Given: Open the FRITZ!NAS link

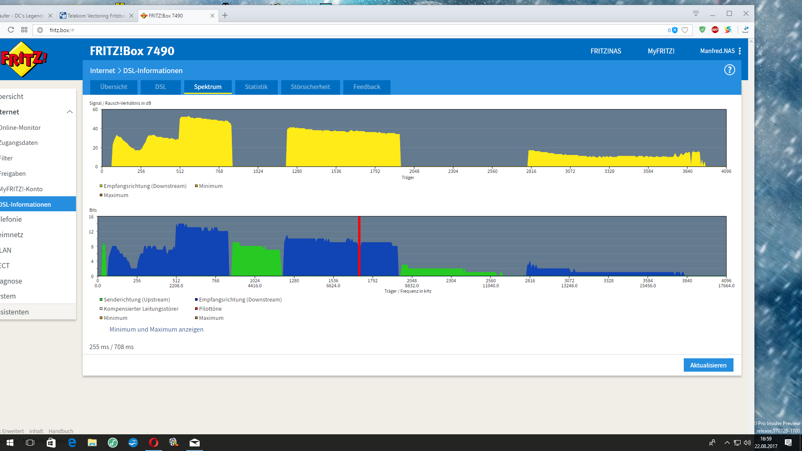Looking at the screenshot, I should click(606, 51).
